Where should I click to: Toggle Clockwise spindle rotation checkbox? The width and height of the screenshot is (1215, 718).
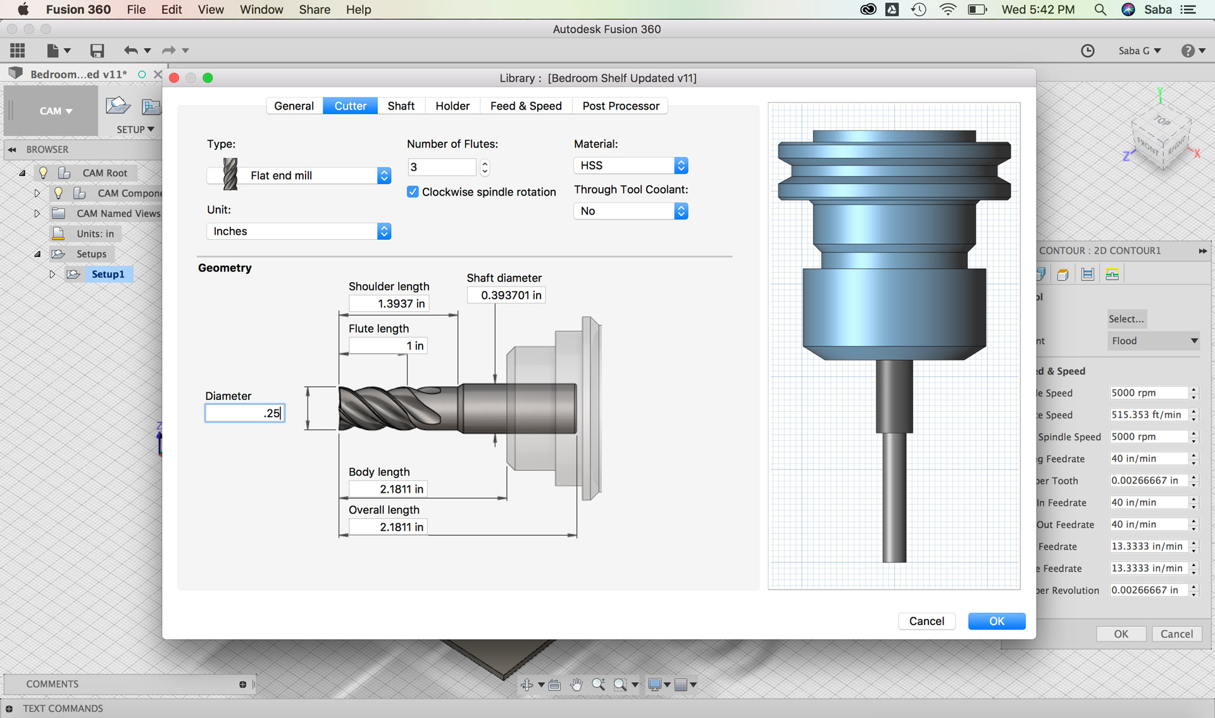pos(413,192)
